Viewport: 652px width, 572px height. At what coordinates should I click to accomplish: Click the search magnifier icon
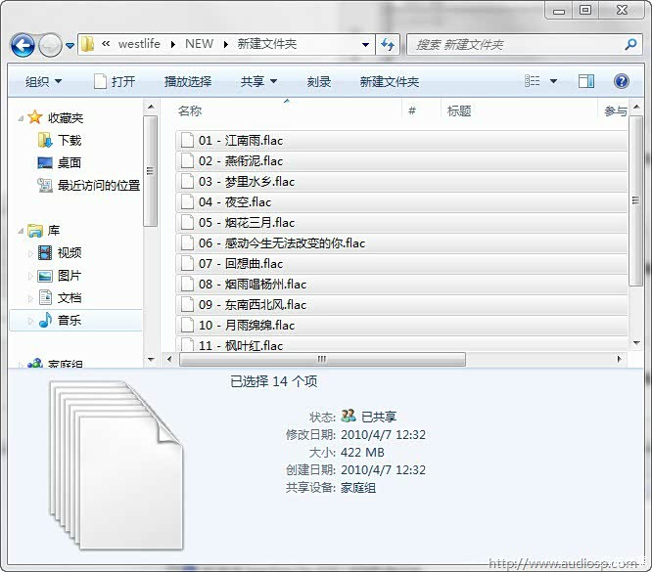pos(630,45)
